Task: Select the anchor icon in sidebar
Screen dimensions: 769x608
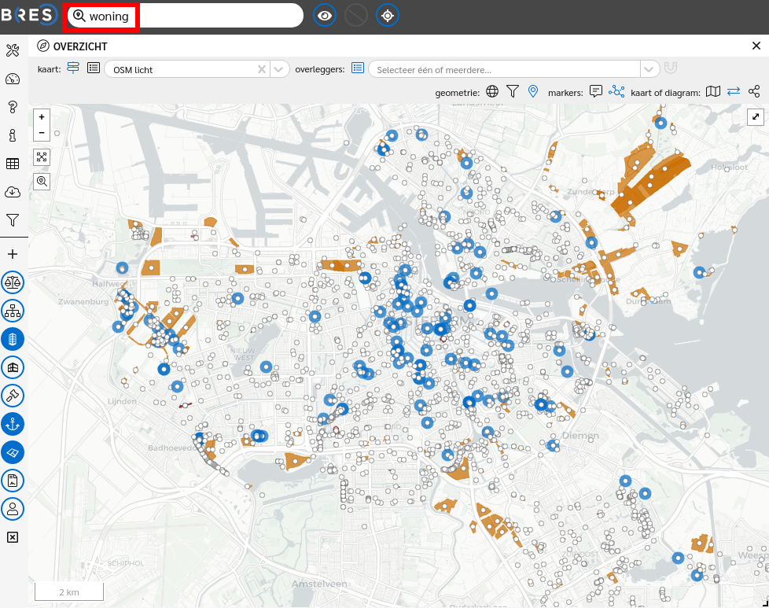Action: pyautogui.click(x=13, y=423)
